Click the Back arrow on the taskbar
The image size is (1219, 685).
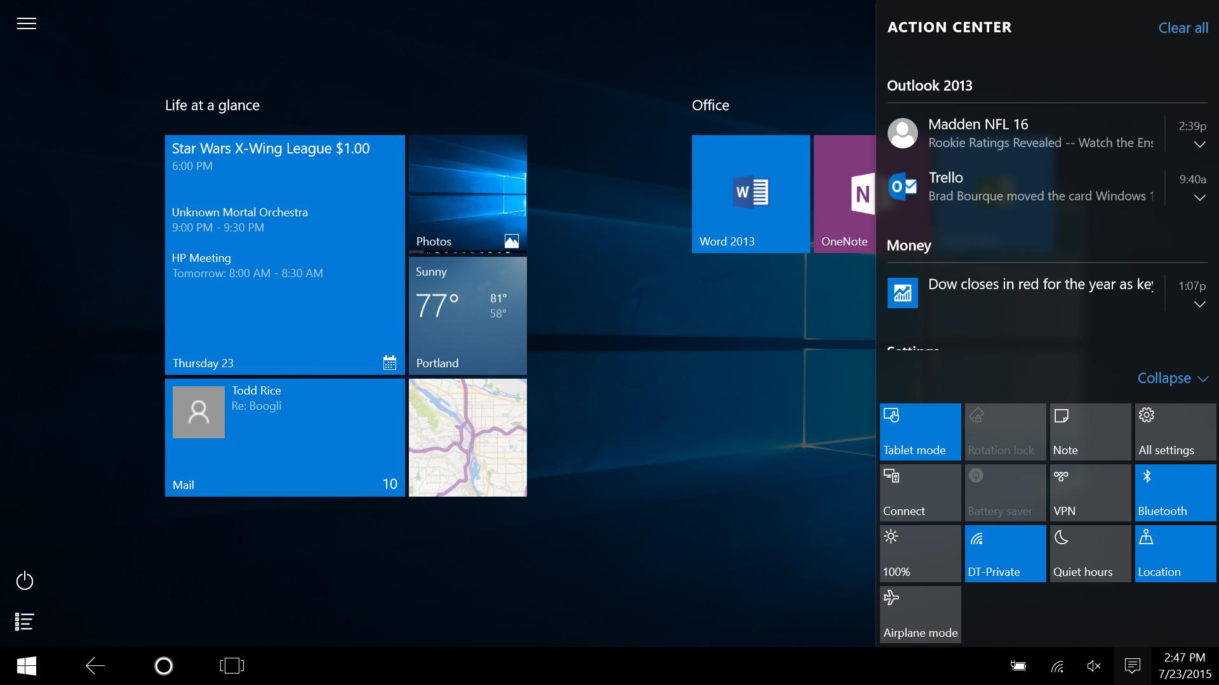pyautogui.click(x=95, y=666)
